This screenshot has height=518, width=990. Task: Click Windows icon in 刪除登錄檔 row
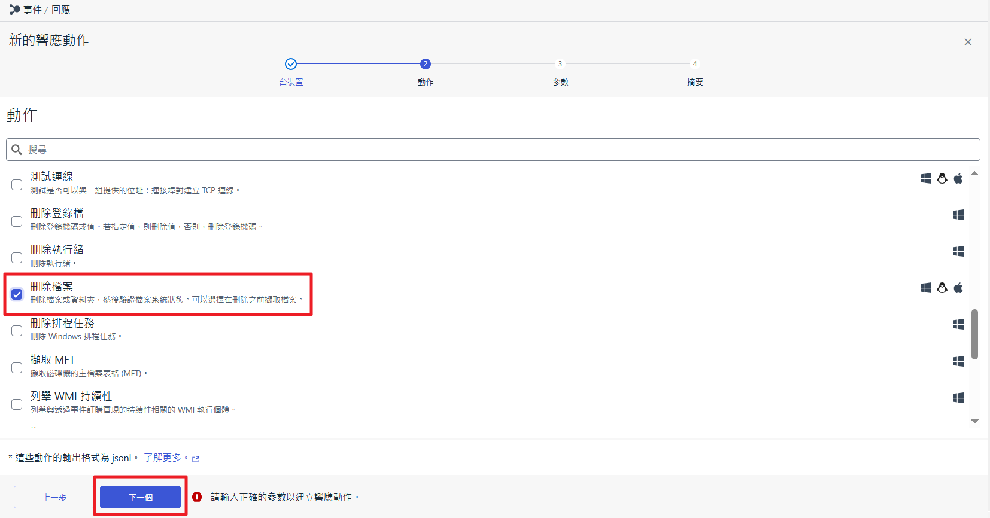click(x=958, y=215)
